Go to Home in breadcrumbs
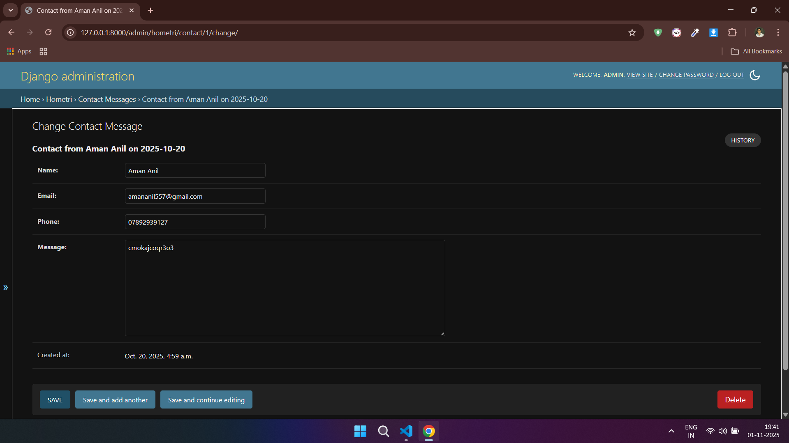The width and height of the screenshot is (789, 443). pos(30,99)
